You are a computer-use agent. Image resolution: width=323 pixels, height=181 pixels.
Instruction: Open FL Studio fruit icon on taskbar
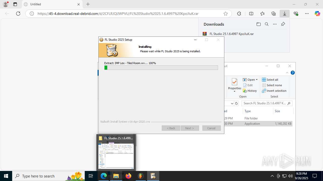coord(141,176)
